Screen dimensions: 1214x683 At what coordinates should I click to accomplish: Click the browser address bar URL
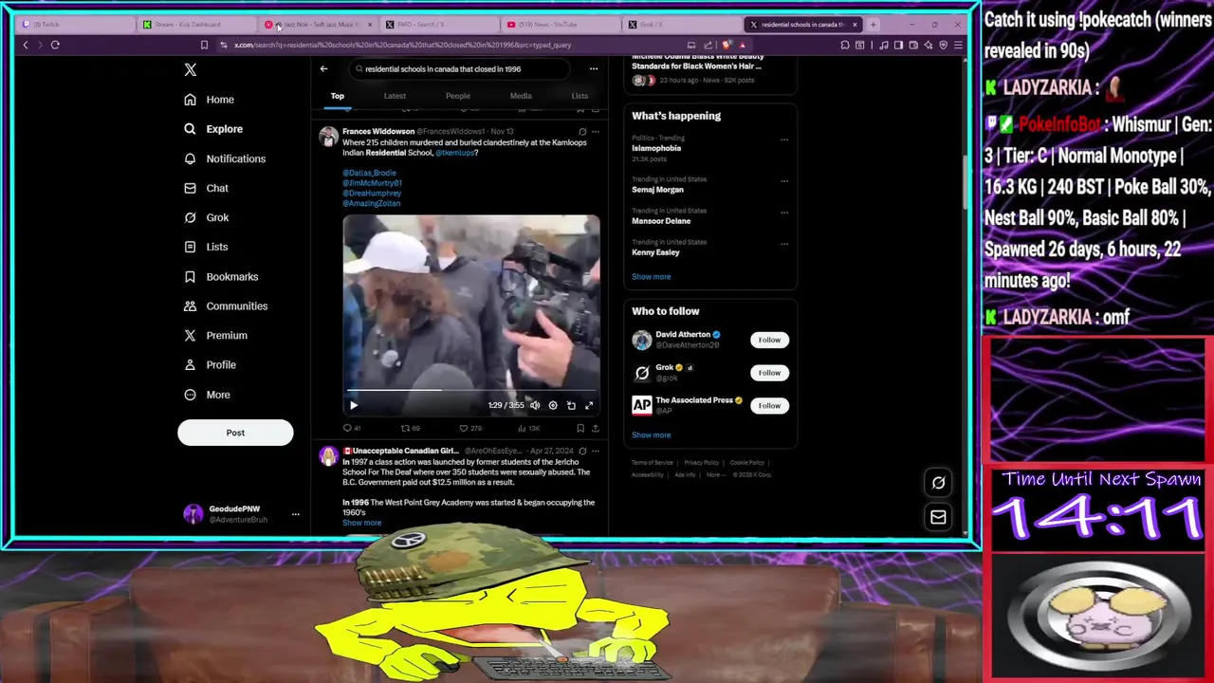point(403,45)
